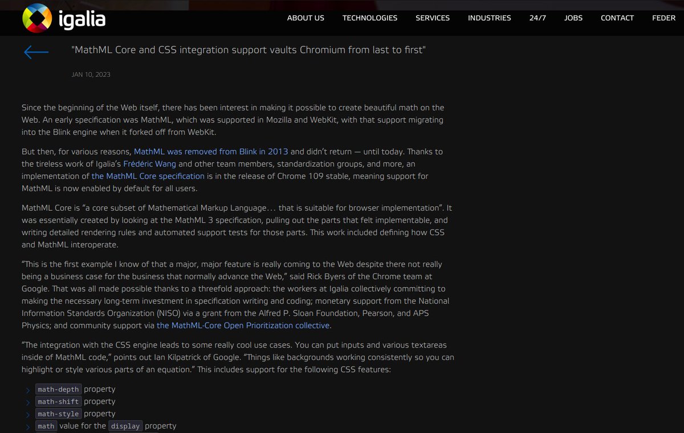684x433 pixels.
Task: Click the JAN 10, 2023 date
Action: pos(91,75)
